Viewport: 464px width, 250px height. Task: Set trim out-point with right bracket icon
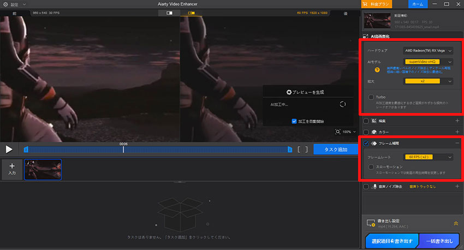pos(306,150)
